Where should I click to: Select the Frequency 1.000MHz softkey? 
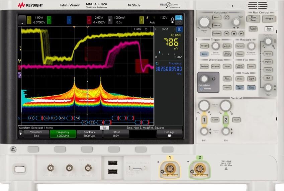(x=63, y=134)
